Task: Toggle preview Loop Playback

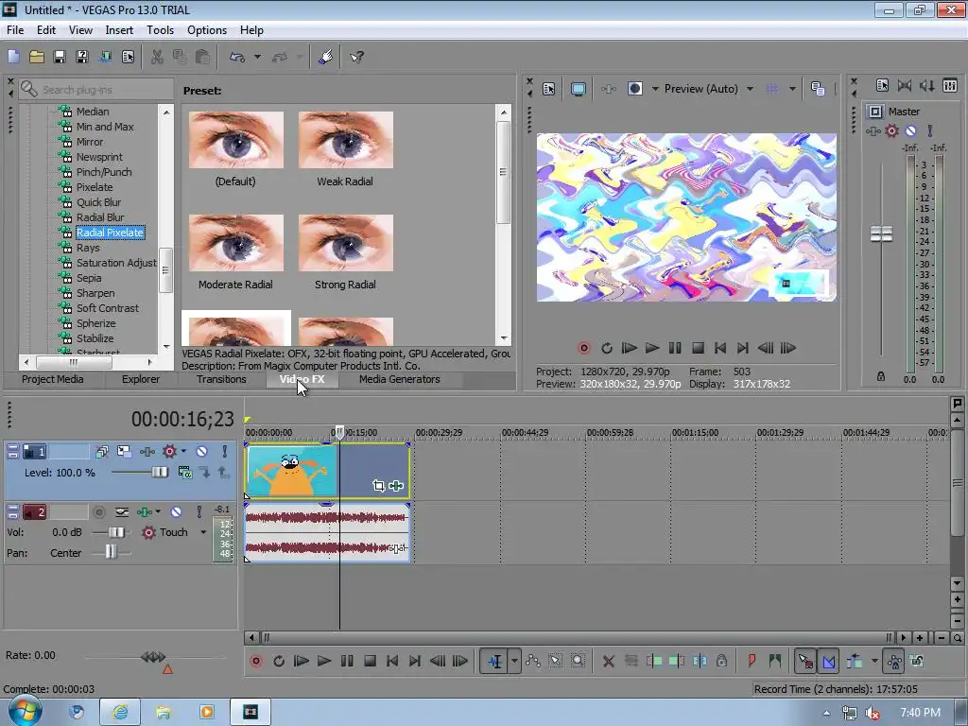Action: [x=606, y=348]
